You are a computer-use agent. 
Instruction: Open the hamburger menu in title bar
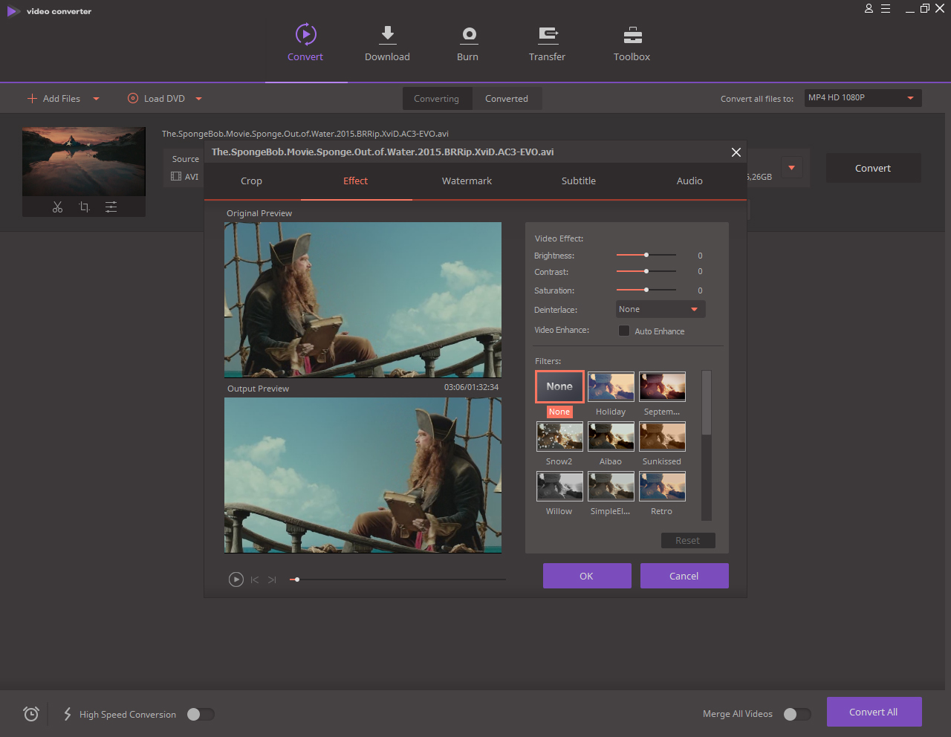[x=886, y=9]
